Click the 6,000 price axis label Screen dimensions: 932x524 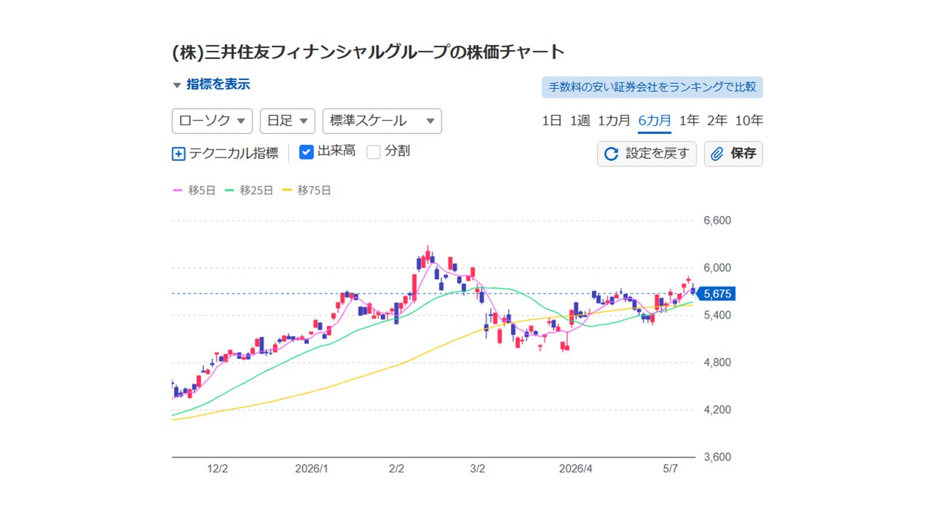click(717, 268)
